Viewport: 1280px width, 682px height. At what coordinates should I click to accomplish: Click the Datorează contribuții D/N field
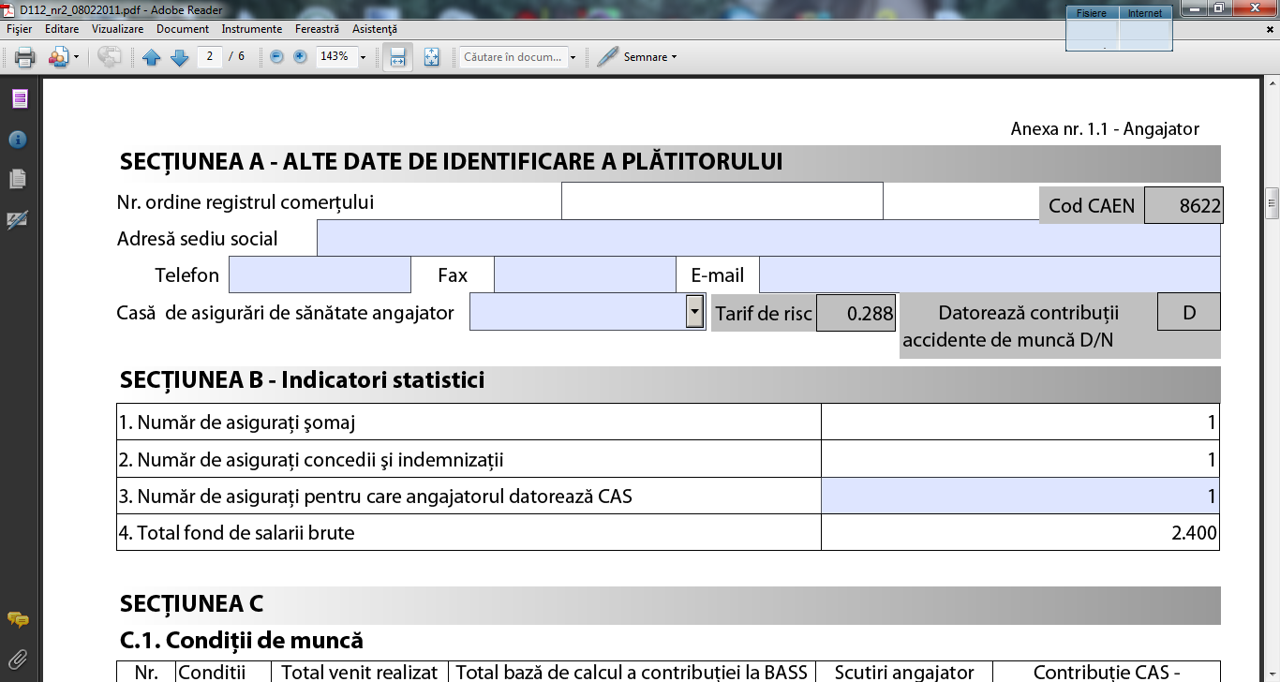1189,312
